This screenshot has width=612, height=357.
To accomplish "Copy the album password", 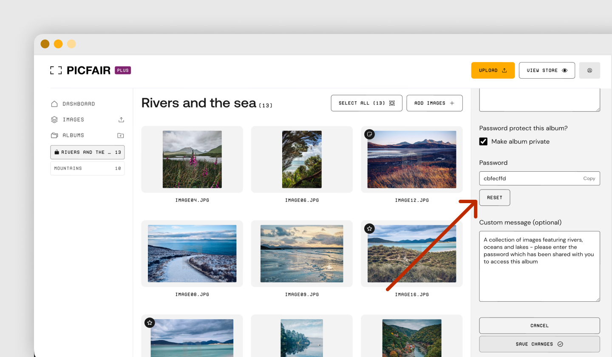I will 589,178.
